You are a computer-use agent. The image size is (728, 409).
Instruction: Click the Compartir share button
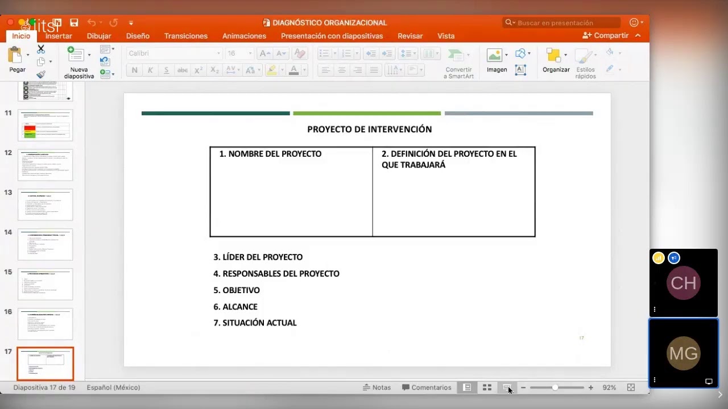[x=606, y=35]
